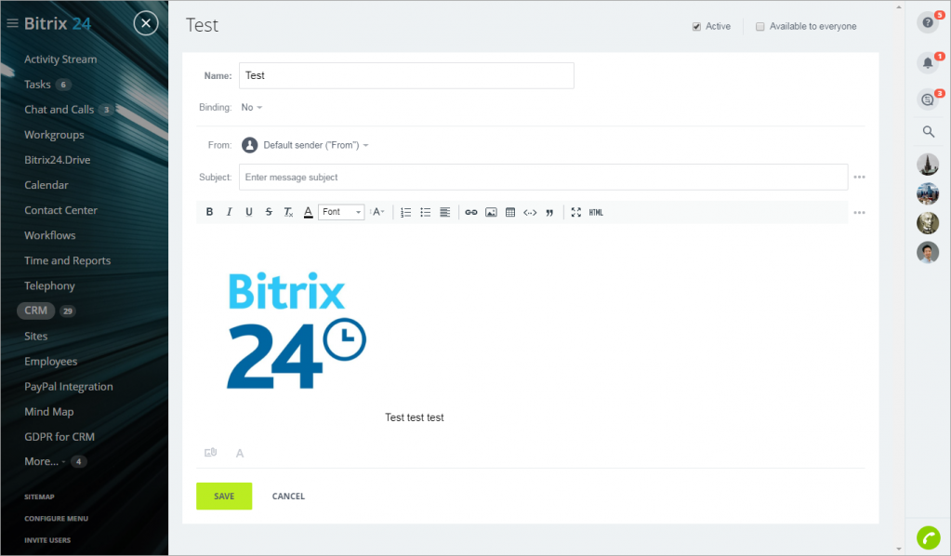This screenshot has width=951, height=556.
Task: Select the CRM menu item
Action: pos(35,311)
